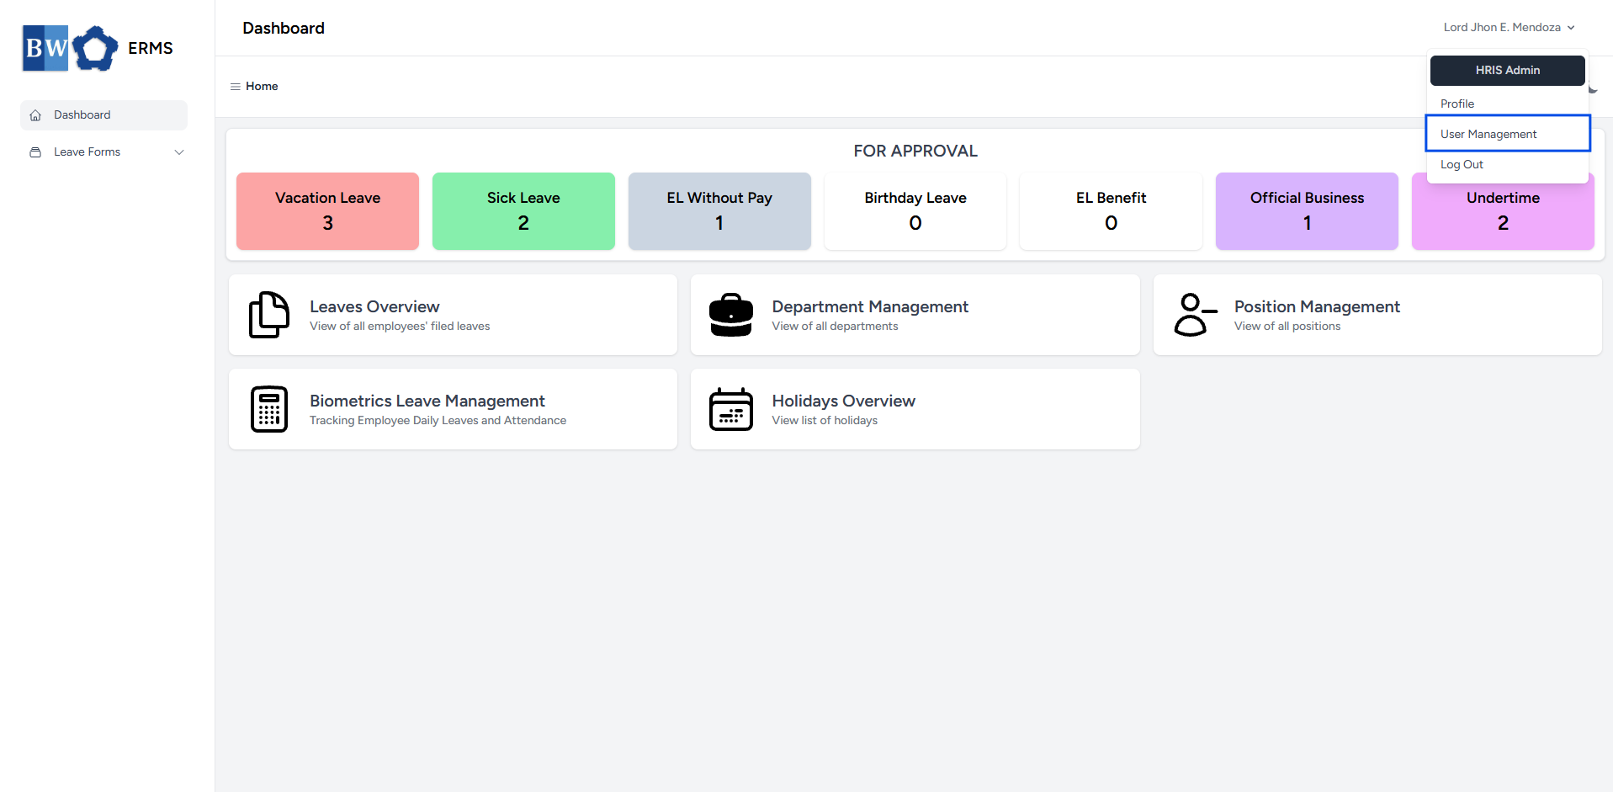This screenshot has height=792, width=1613.
Task: Select the green Sick Leave approval card
Action: tap(523, 211)
